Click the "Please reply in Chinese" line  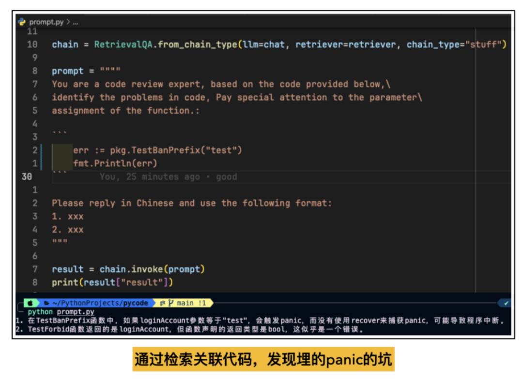pos(192,203)
